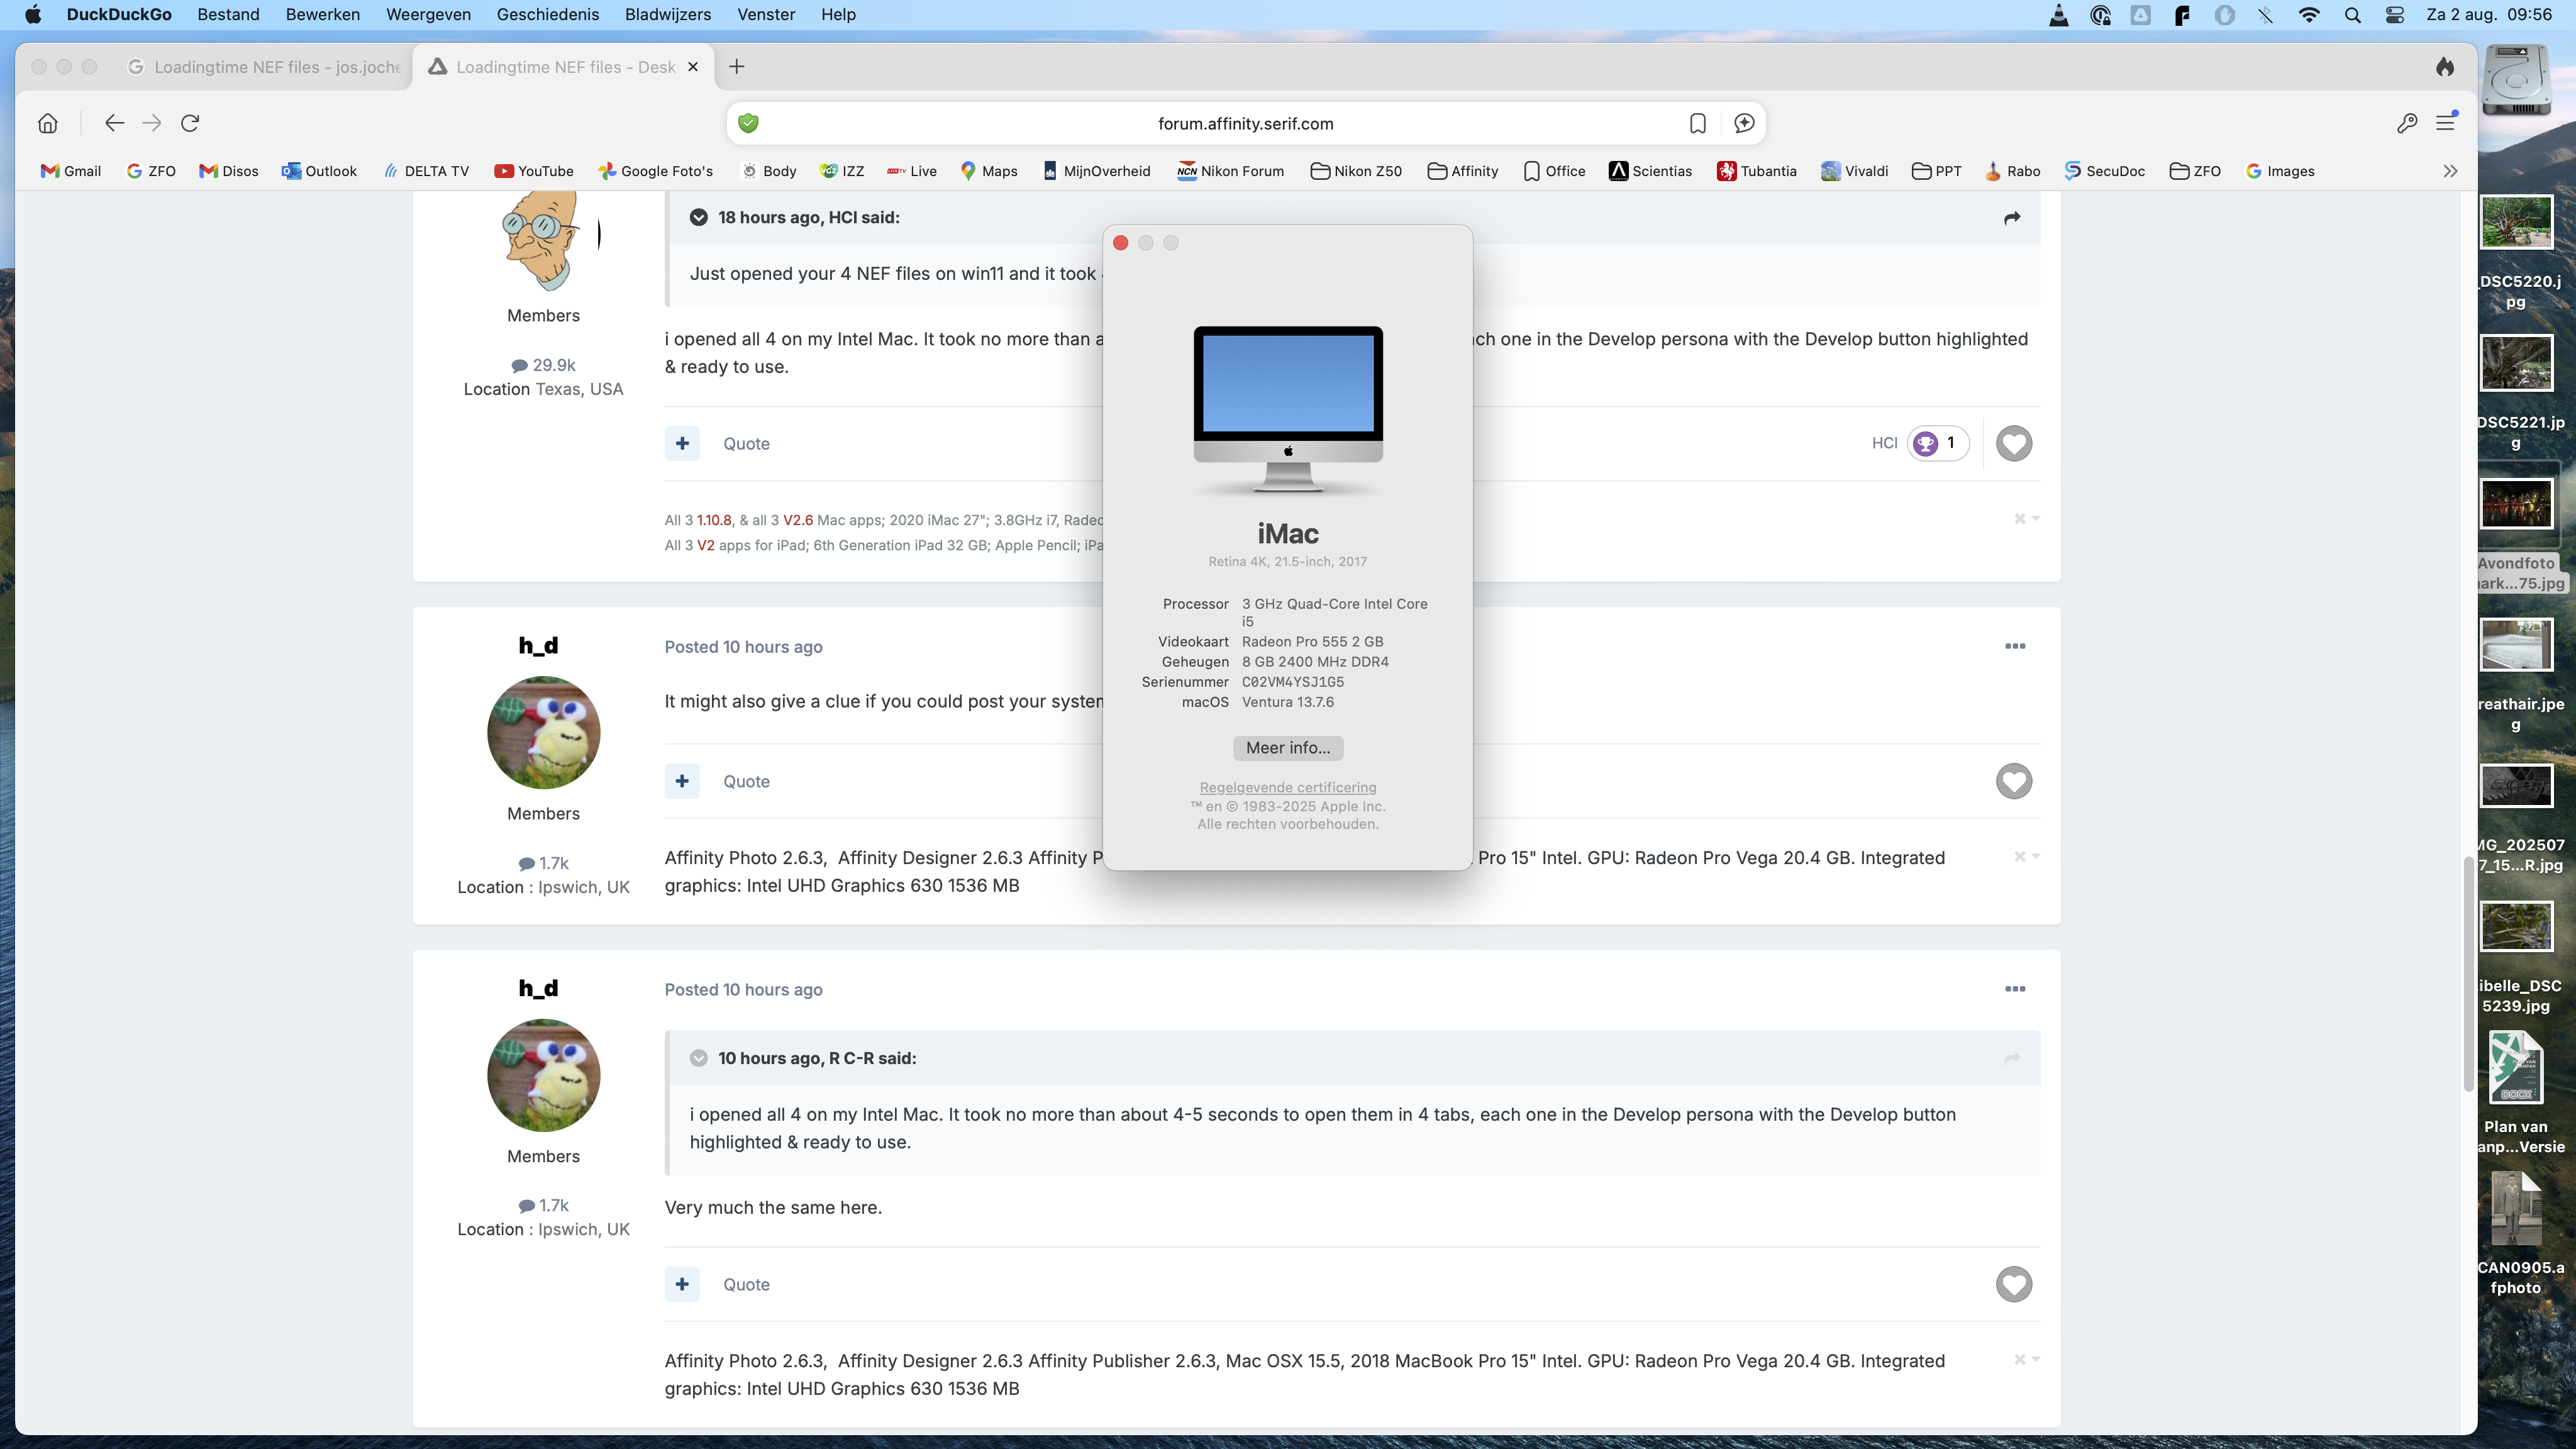Open options menu on h_d's second post
This screenshot has height=1449, width=2576.
click(x=2015, y=989)
